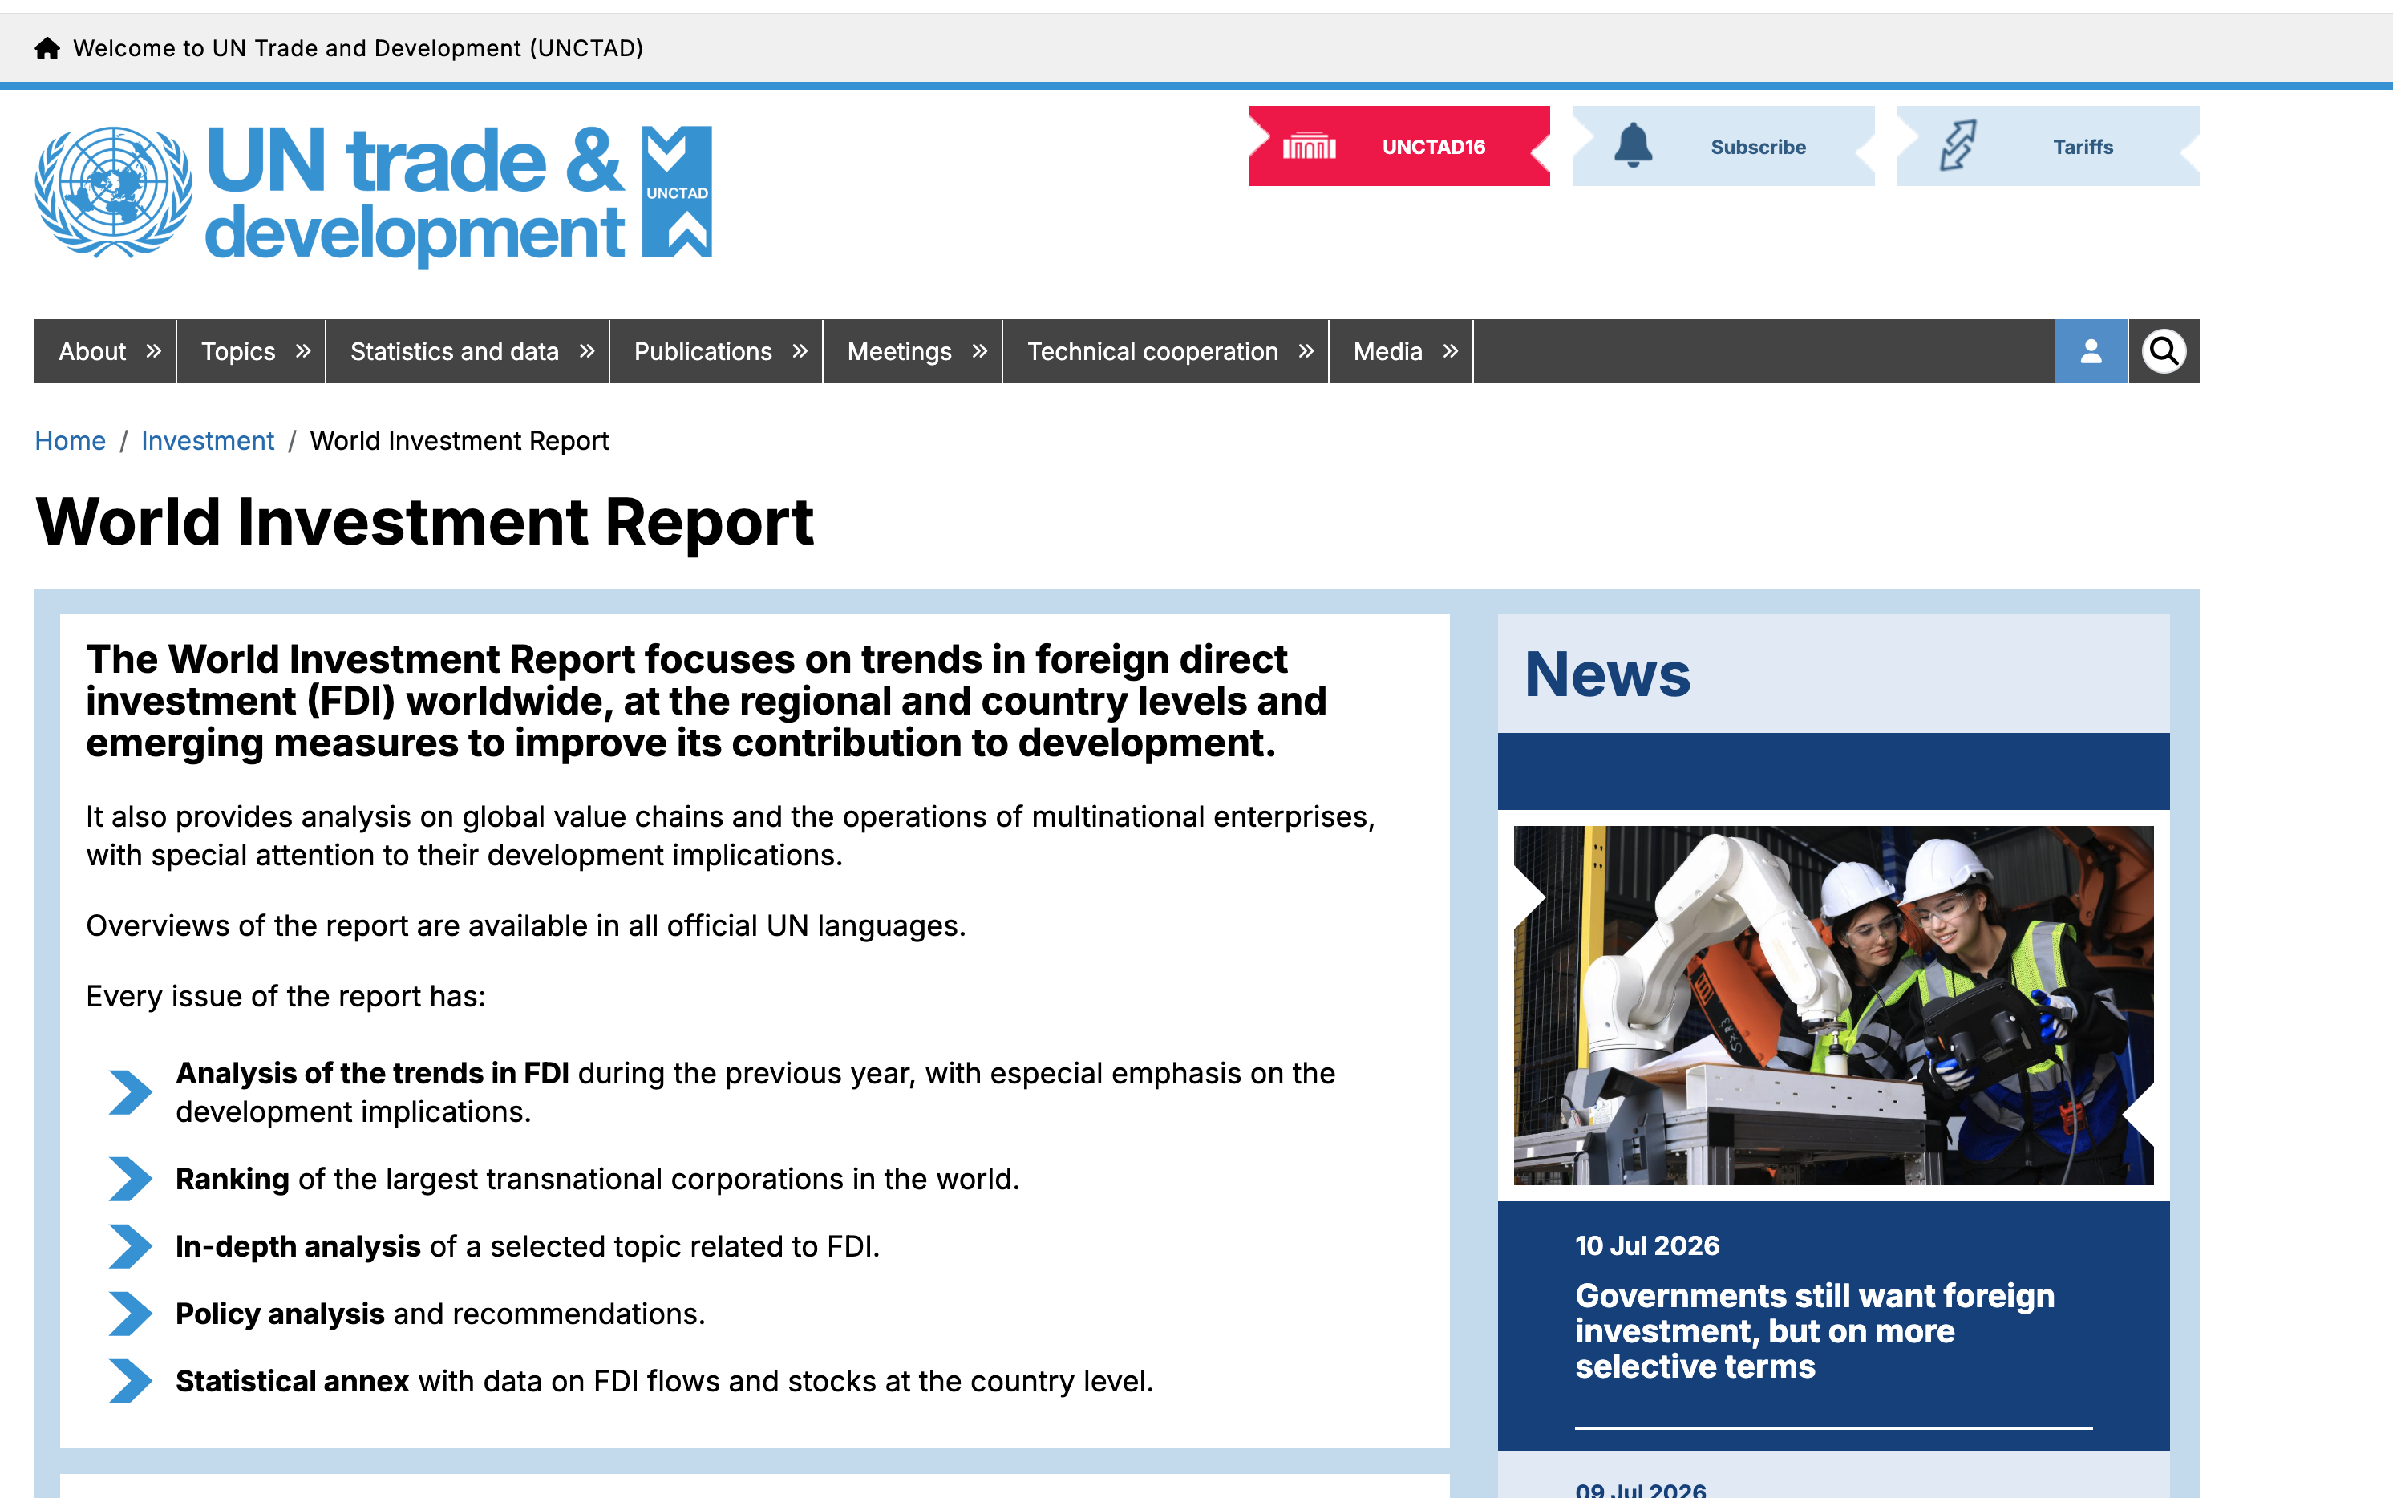The width and height of the screenshot is (2393, 1498).
Task: Click the 'Analysis of the trends in FDI' text
Action: [372, 1073]
